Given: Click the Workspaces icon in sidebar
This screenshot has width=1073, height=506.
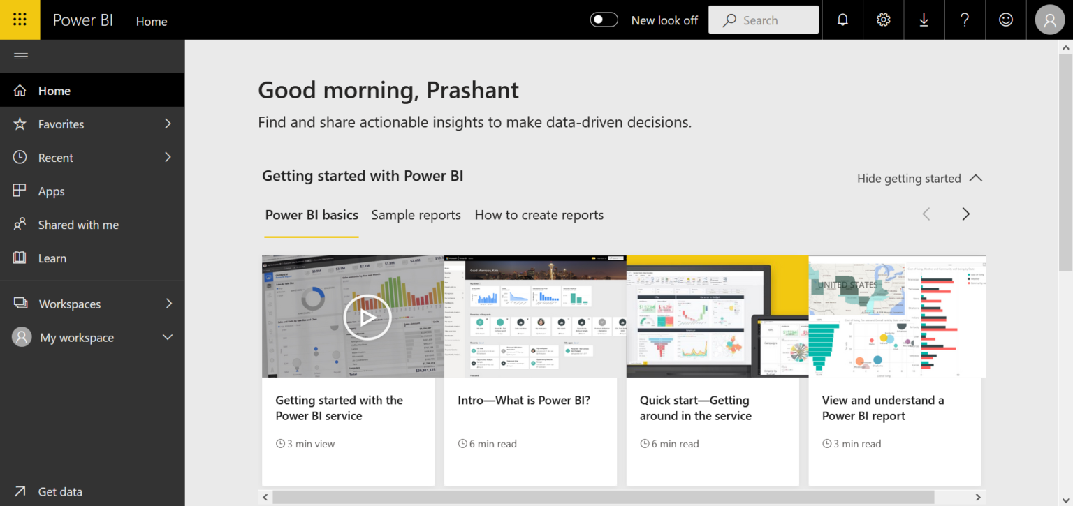Looking at the screenshot, I should point(20,304).
